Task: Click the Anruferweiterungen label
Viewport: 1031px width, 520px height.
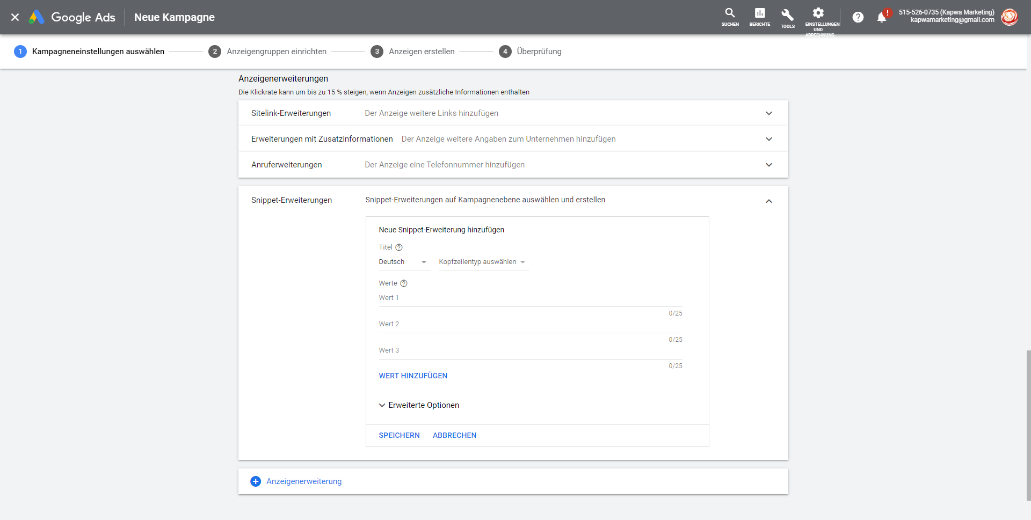Action: click(287, 165)
